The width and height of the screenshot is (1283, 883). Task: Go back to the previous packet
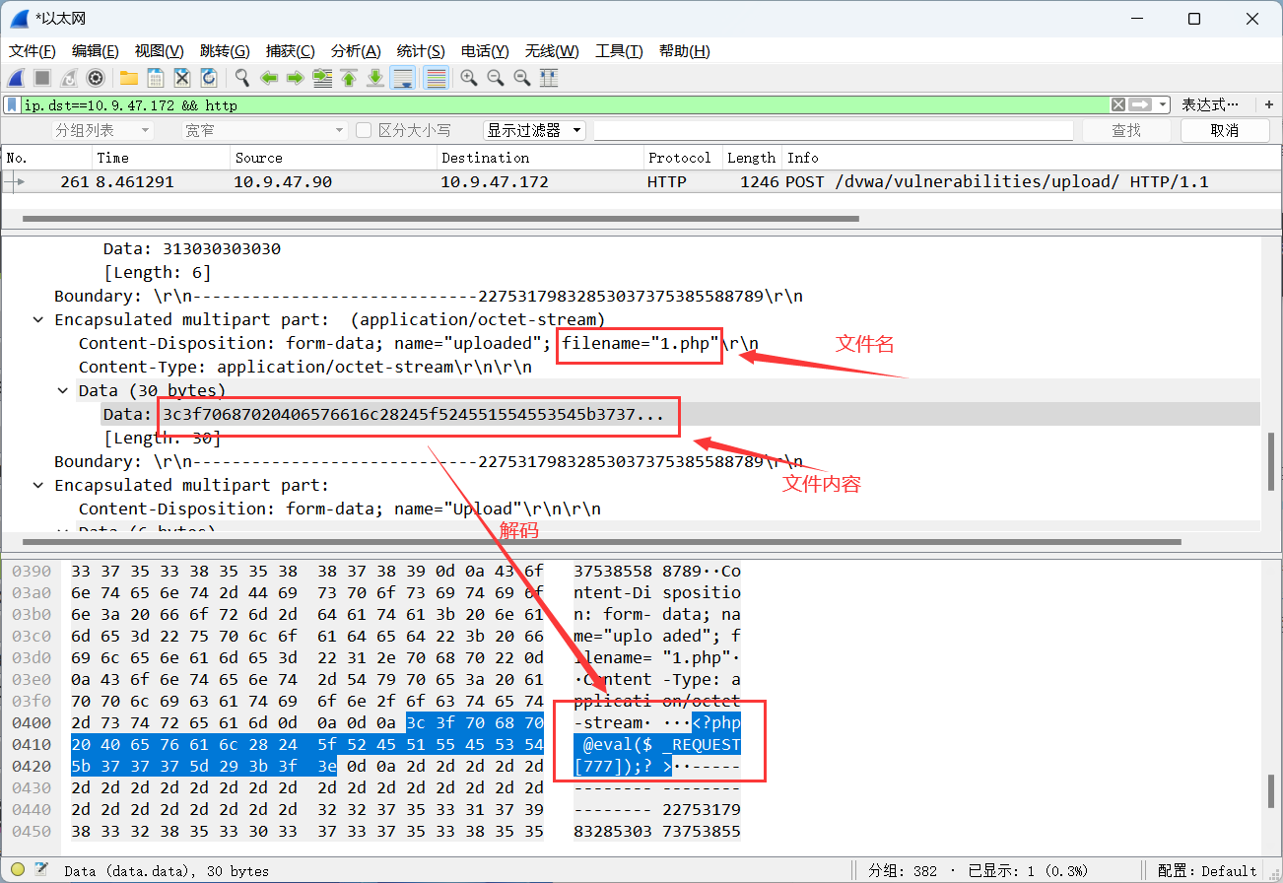tap(269, 78)
